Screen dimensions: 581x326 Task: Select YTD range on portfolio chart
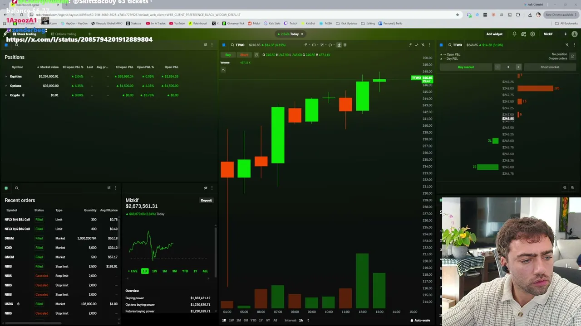(185, 271)
